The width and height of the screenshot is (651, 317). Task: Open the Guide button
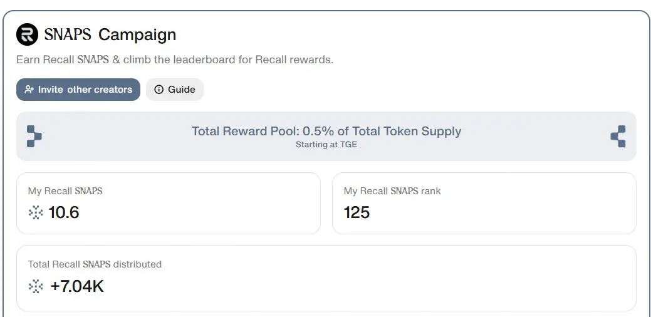(175, 90)
